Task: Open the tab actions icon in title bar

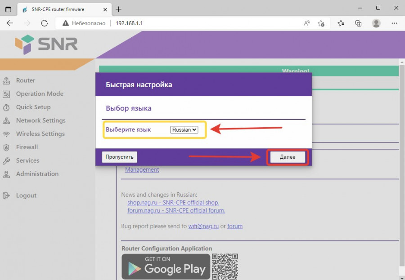Action: click(x=8, y=9)
